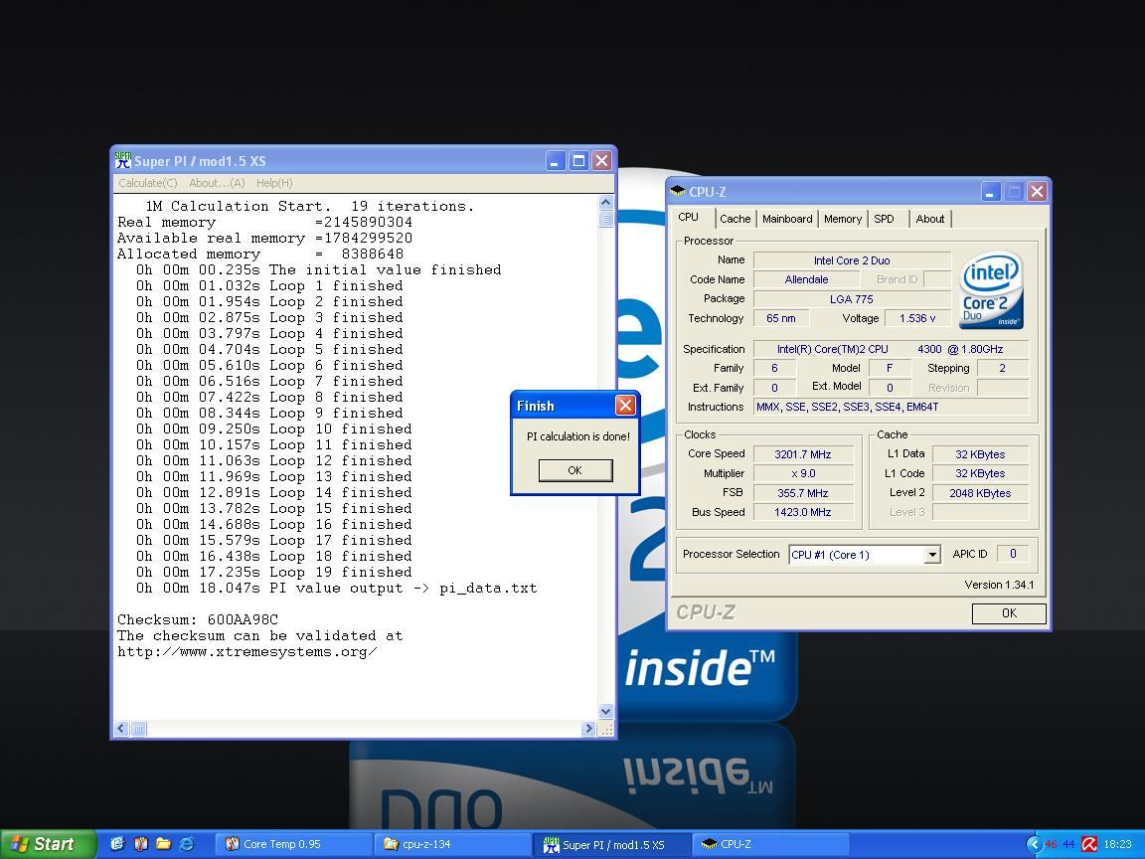Close the Finish dialog with the red X
Viewport: 1145px width, 859px height.
pyautogui.click(x=626, y=406)
